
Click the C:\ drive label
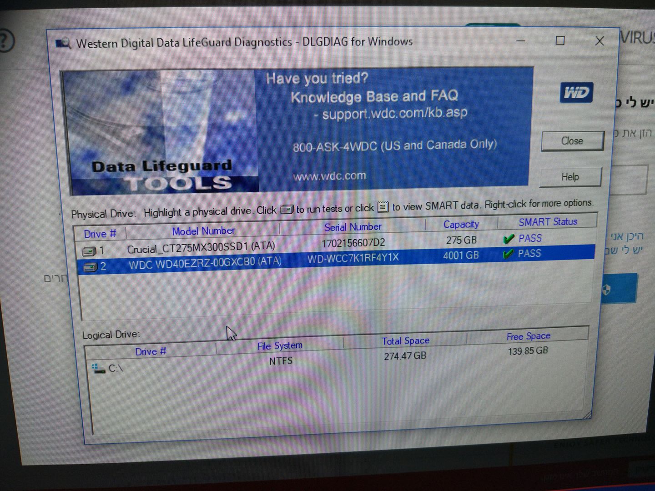(116, 368)
